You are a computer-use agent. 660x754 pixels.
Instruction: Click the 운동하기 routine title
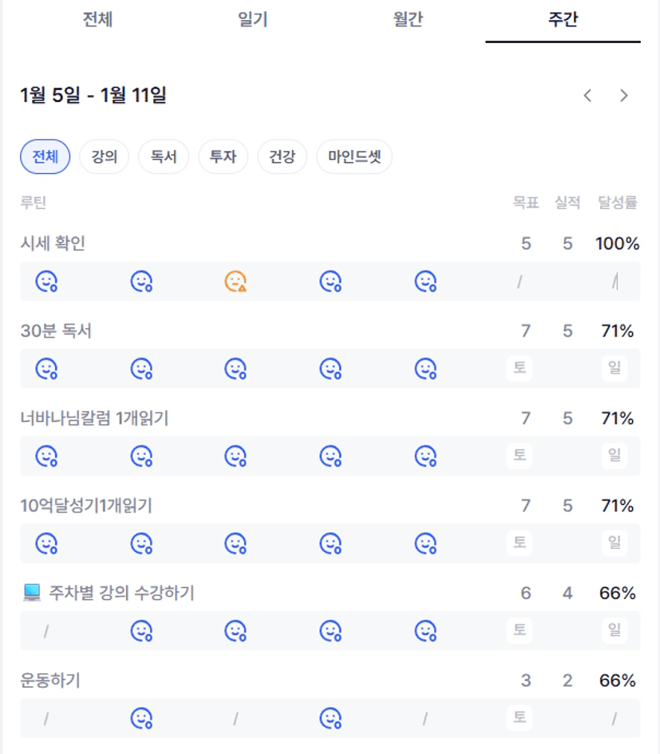(50, 681)
